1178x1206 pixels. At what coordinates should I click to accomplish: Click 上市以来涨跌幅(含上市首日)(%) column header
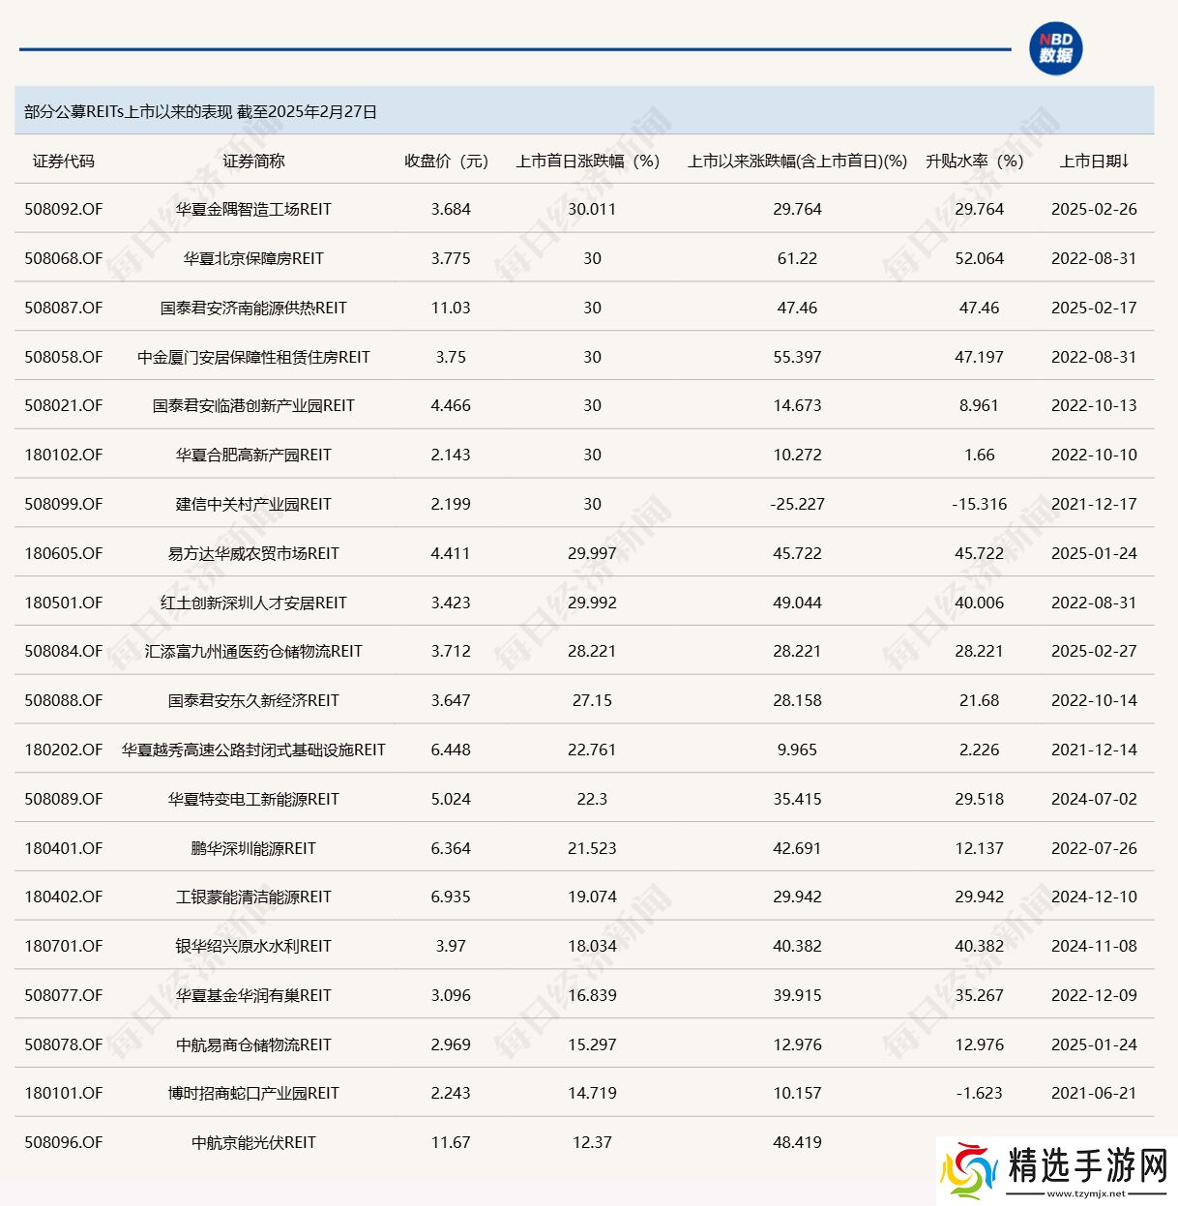point(797,162)
